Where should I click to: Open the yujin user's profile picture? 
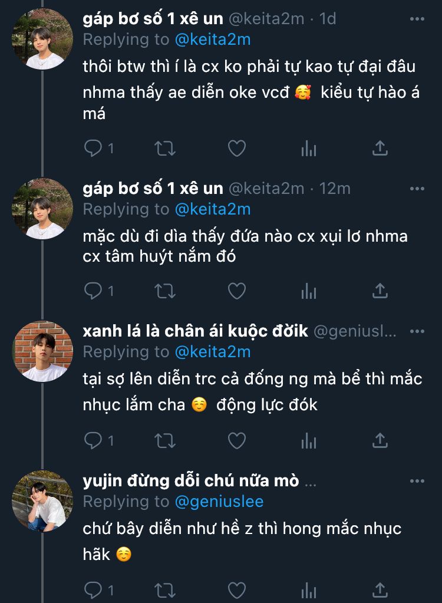tap(42, 501)
